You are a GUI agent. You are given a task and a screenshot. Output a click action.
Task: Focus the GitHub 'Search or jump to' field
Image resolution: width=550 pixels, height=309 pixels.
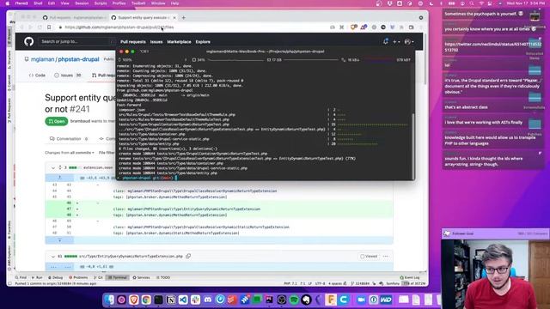coord(76,41)
